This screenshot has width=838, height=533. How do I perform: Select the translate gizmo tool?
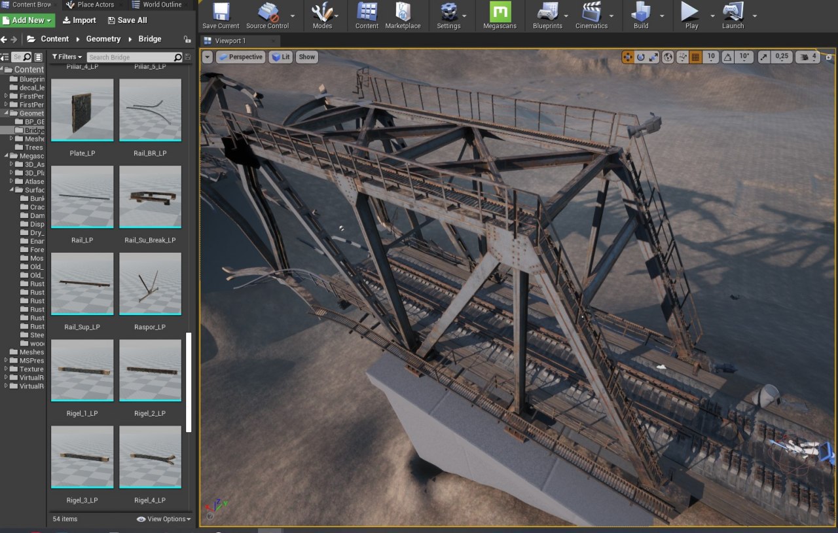pyautogui.click(x=628, y=57)
